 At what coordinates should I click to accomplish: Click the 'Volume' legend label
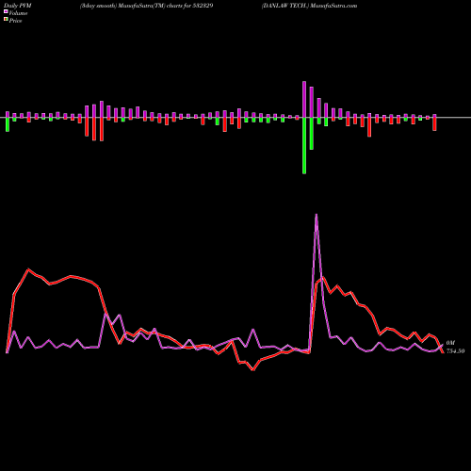point(18,13)
